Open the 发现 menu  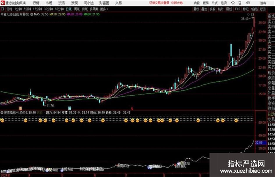click(x=74, y=3)
